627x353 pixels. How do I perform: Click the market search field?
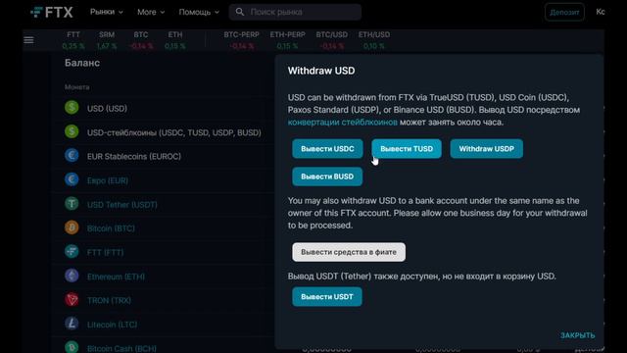(x=295, y=12)
